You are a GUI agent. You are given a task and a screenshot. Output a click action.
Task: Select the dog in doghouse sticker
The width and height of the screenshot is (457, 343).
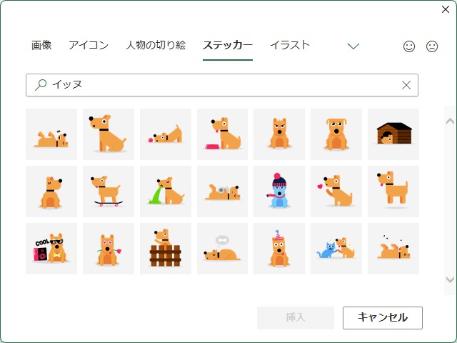[393, 134]
